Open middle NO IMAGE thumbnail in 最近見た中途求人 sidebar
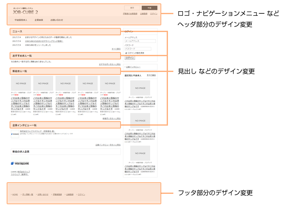The width and height of the screenshot is (291, 208). coord(140,121)
